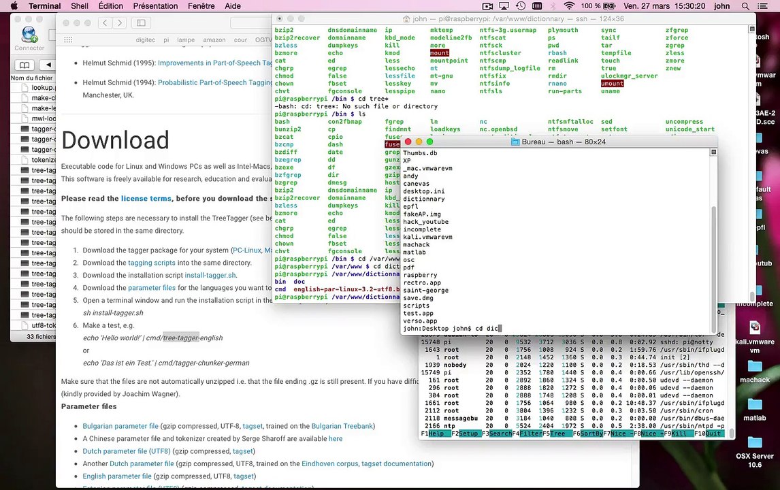Toggle the Safari sidebar button

pyautogui.click(x=141, y=22)
